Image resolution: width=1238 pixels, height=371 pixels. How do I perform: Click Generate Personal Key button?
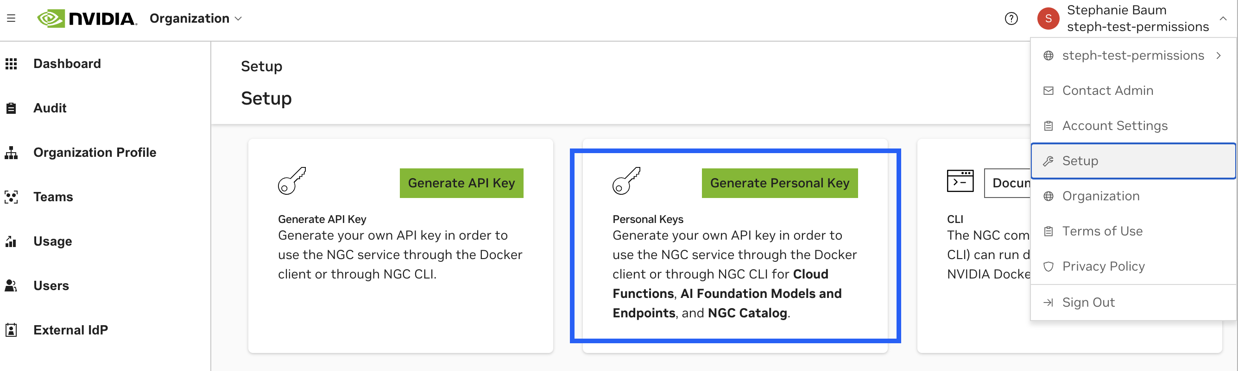click(779, 183)
